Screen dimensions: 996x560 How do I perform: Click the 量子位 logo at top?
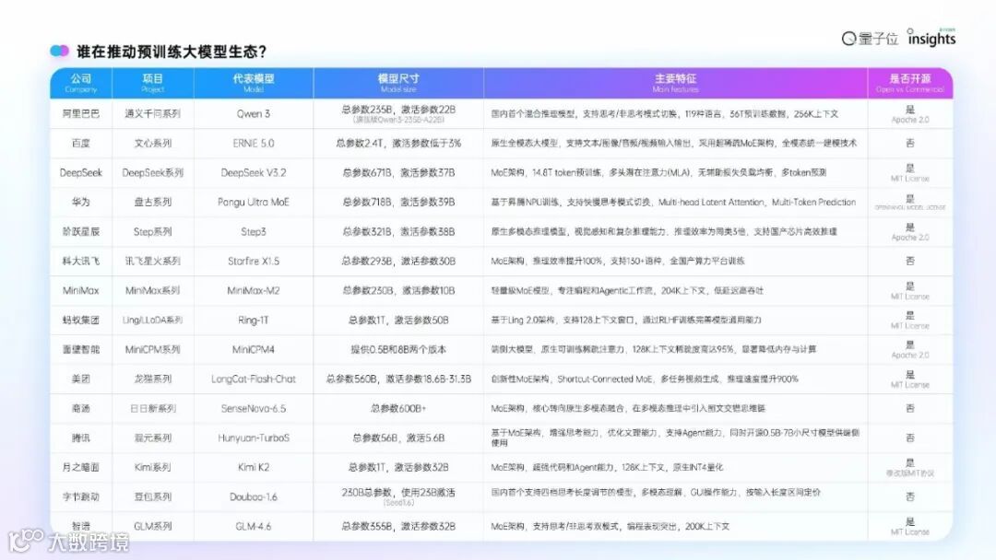point(870,39)
